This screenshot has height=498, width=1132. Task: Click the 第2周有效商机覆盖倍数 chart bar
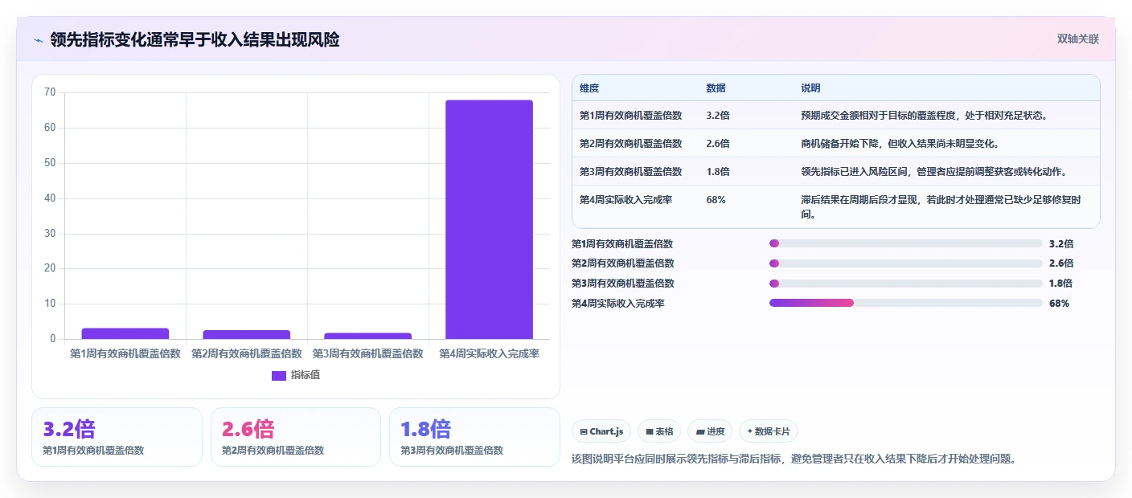(x=247, y=334)
